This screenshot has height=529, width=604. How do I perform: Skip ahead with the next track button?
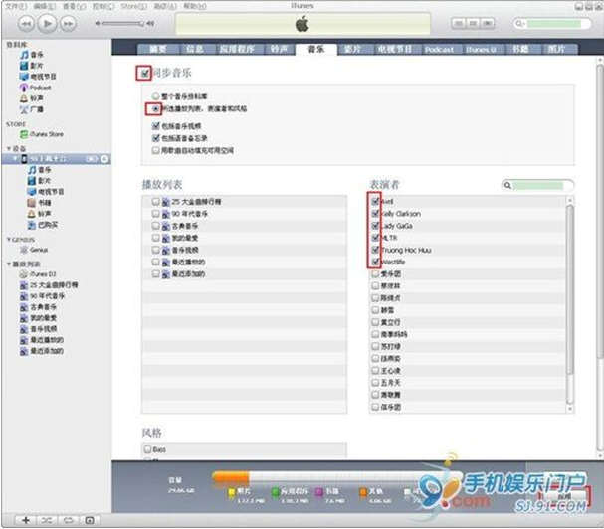coord(69,24)
